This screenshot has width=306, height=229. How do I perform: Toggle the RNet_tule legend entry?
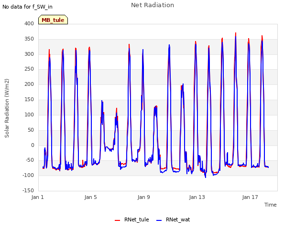132,219
